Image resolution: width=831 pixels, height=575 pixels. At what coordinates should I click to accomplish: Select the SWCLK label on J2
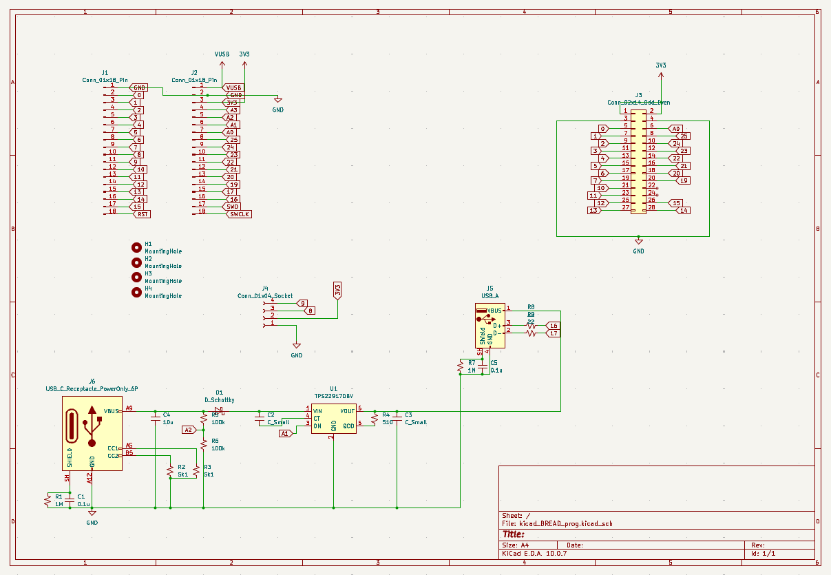239,214
